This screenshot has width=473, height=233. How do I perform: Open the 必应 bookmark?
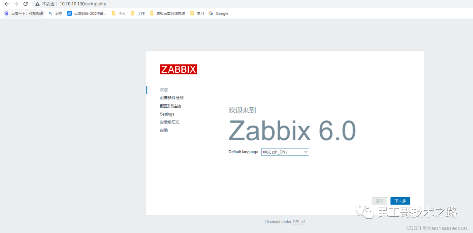(x=56, y=14)
